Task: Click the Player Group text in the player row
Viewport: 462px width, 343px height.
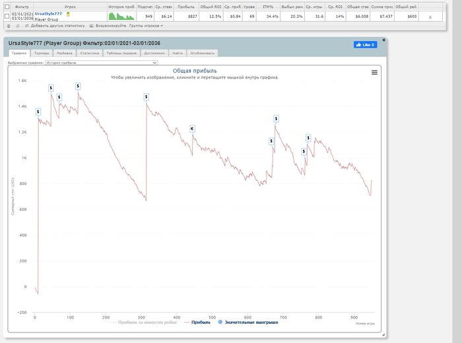Action: 46,19
